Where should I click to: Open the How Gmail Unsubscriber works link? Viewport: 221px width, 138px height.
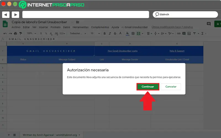[123, 51]
